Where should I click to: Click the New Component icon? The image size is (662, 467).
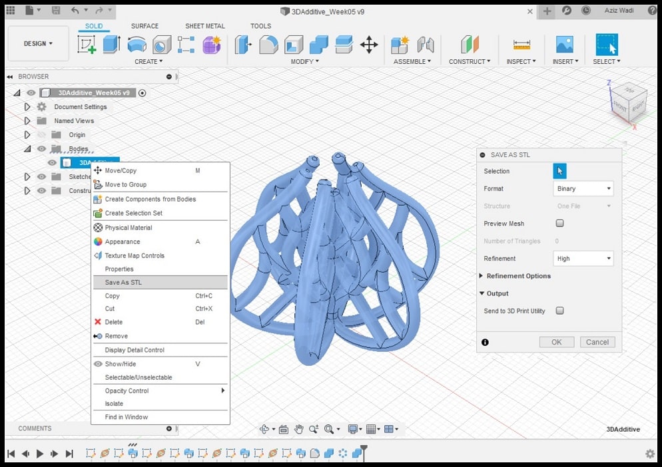click(400, 45)
